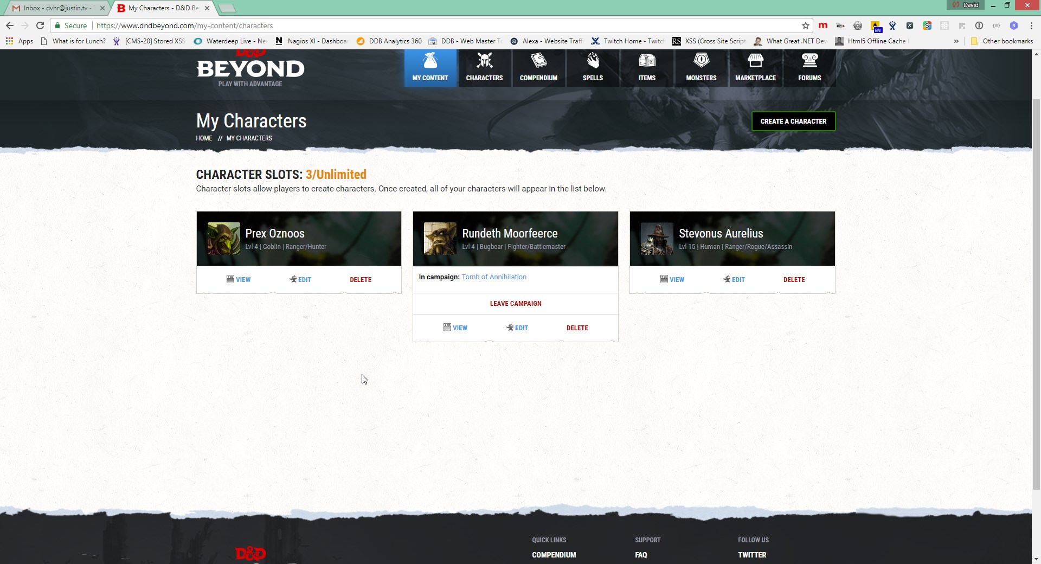Screen dimensions: 1041x564
Task: Delete the Rundeth Moorfeerce character
Action: pyautogui.click(x=577, y=328)
